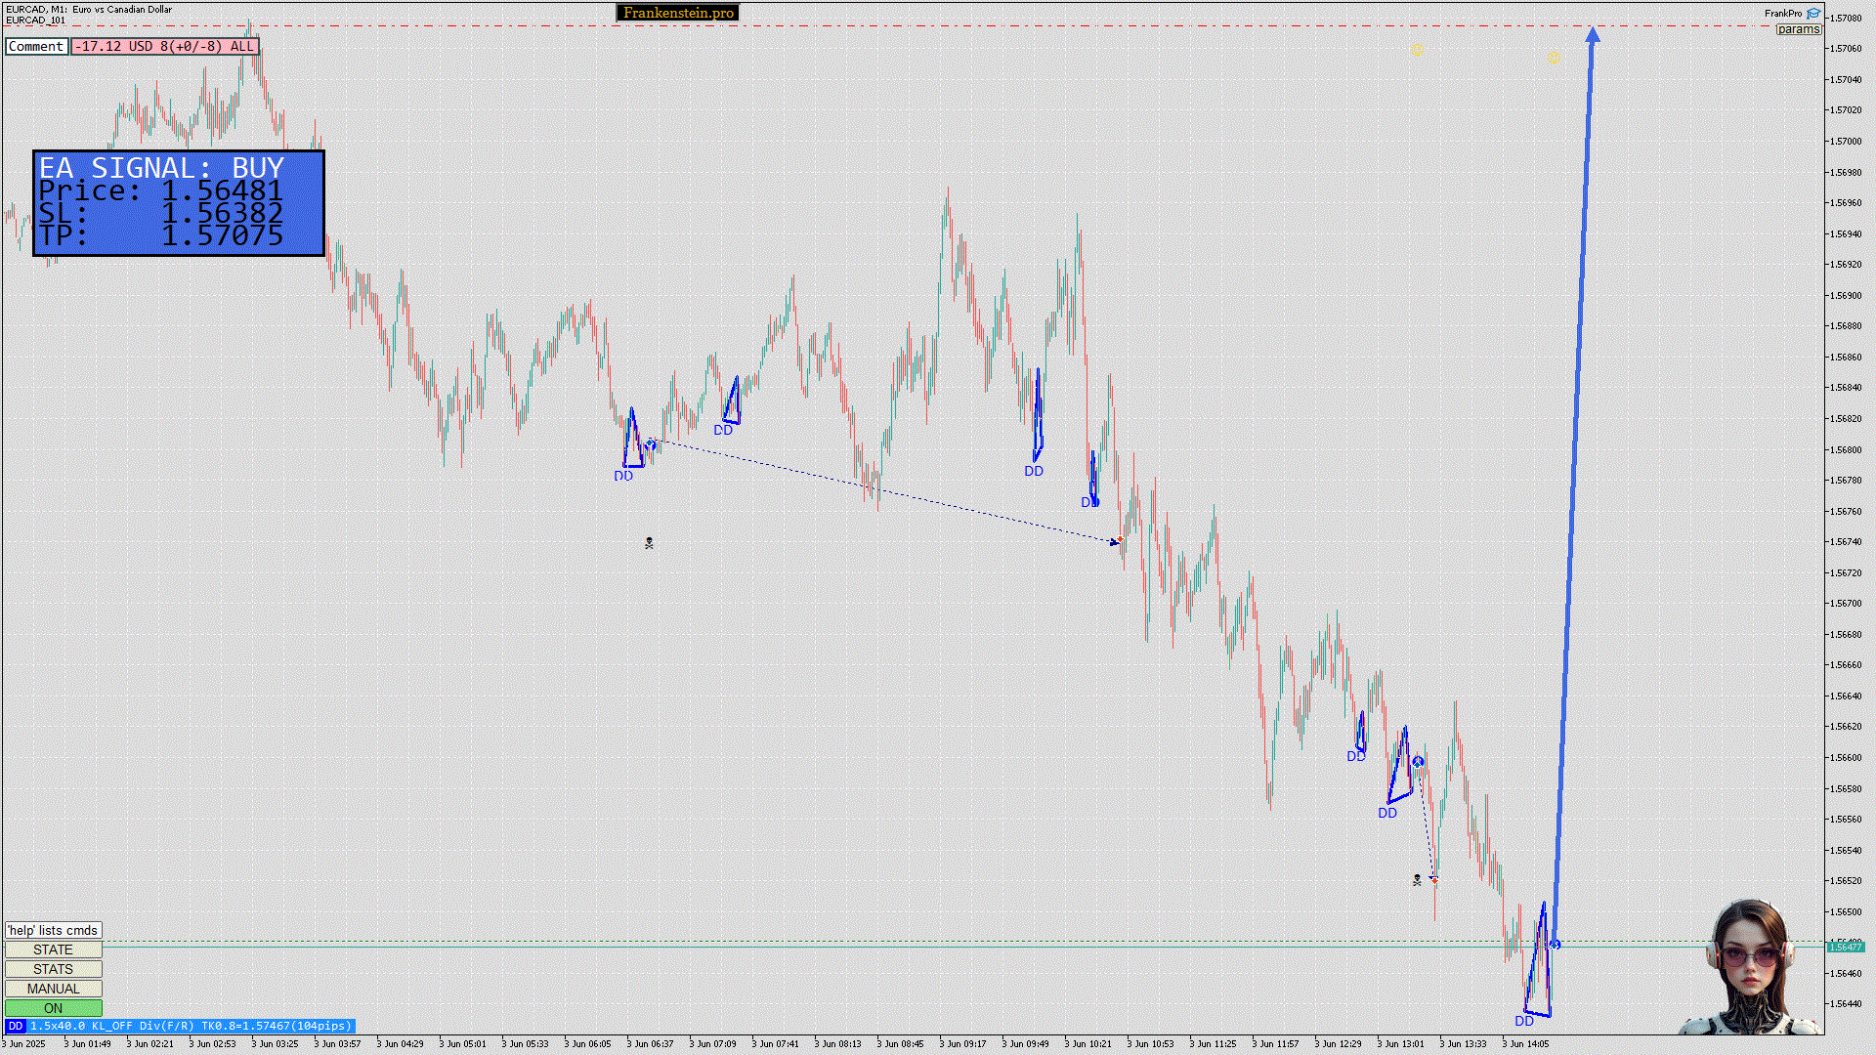Click the left yellow smiley face marker
The height and width of the screenshot is (1055, 1876).
(1417, 50)
